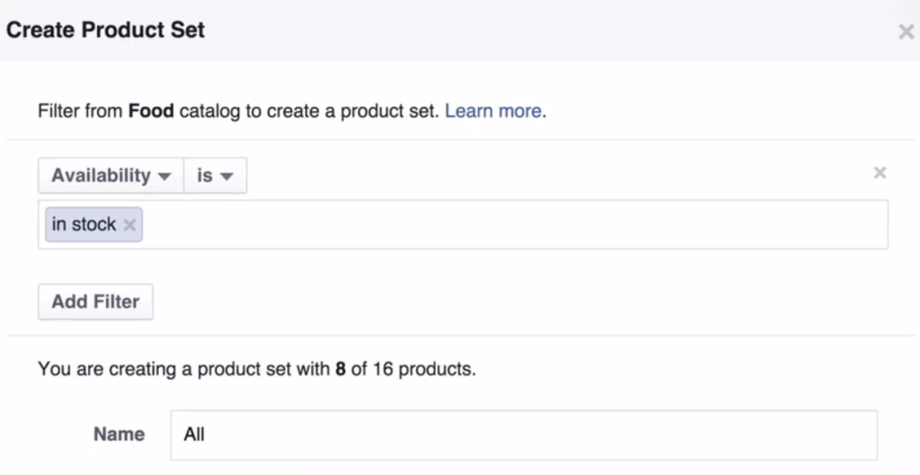Delete the "in stock" tag
The height and width of the screenshot is (475, 920).
coord(129,225)
